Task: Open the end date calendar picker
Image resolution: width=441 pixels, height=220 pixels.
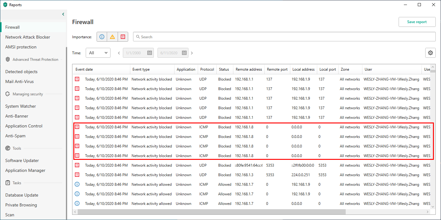Action: [x=184, y=53]
